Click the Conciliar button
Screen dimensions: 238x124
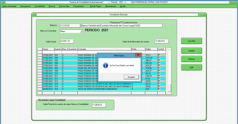191,41
